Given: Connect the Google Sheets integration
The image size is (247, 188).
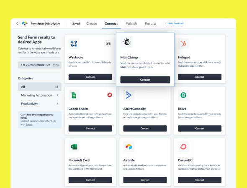Looking at the screenshot, I should [90, 128].
